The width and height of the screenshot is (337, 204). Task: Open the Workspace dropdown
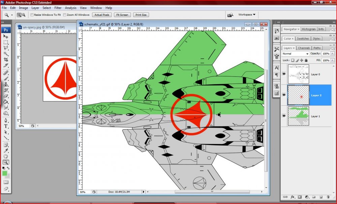pyautogui.click(x=247, y=14)
